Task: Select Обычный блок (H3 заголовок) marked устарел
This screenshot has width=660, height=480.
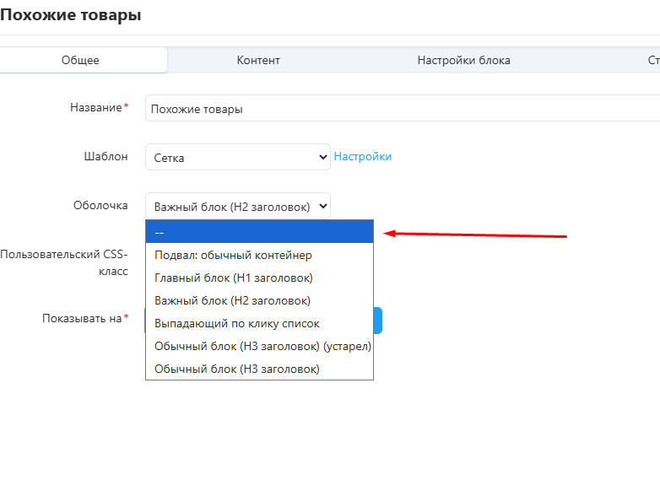Action: pos(259,346)
